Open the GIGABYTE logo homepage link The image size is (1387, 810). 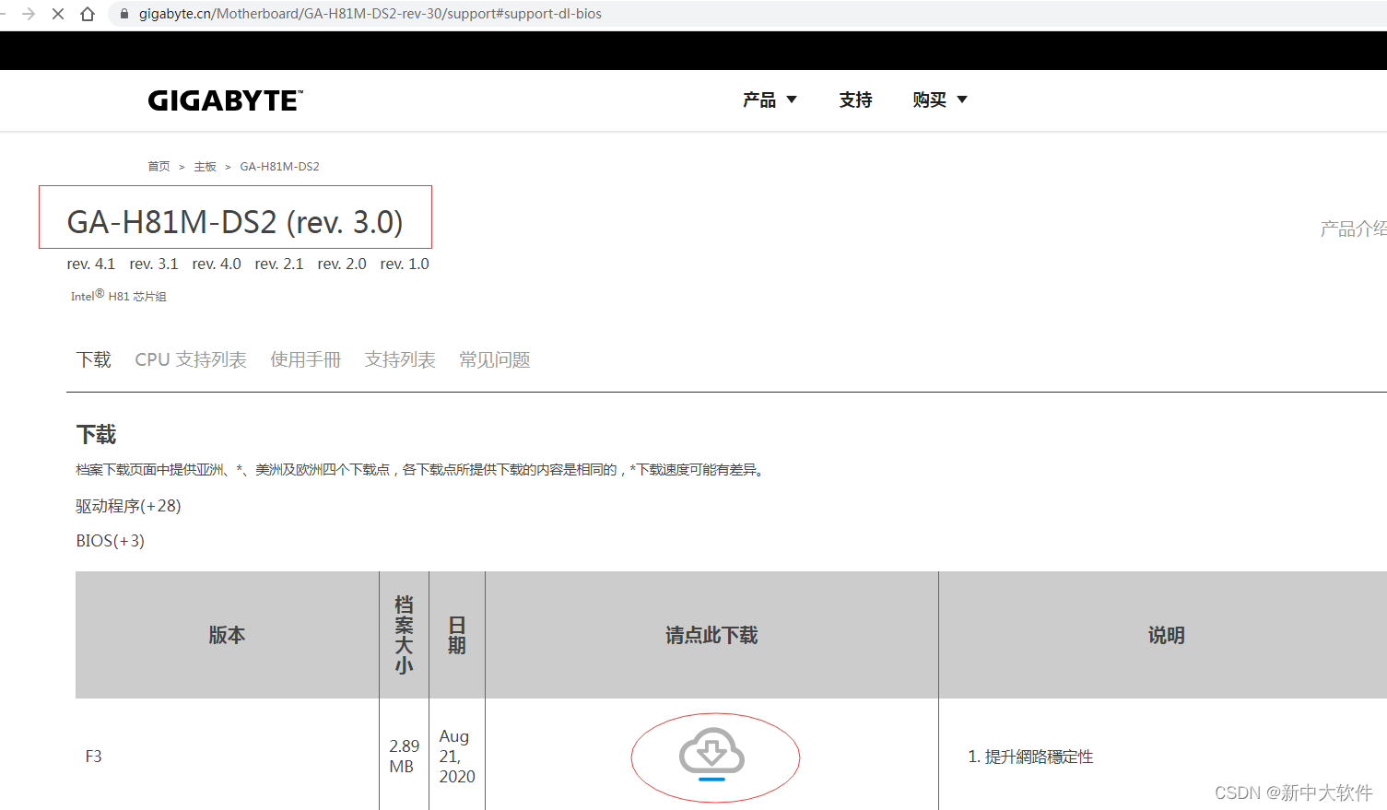pyautogui.click(x=226, y=100)
